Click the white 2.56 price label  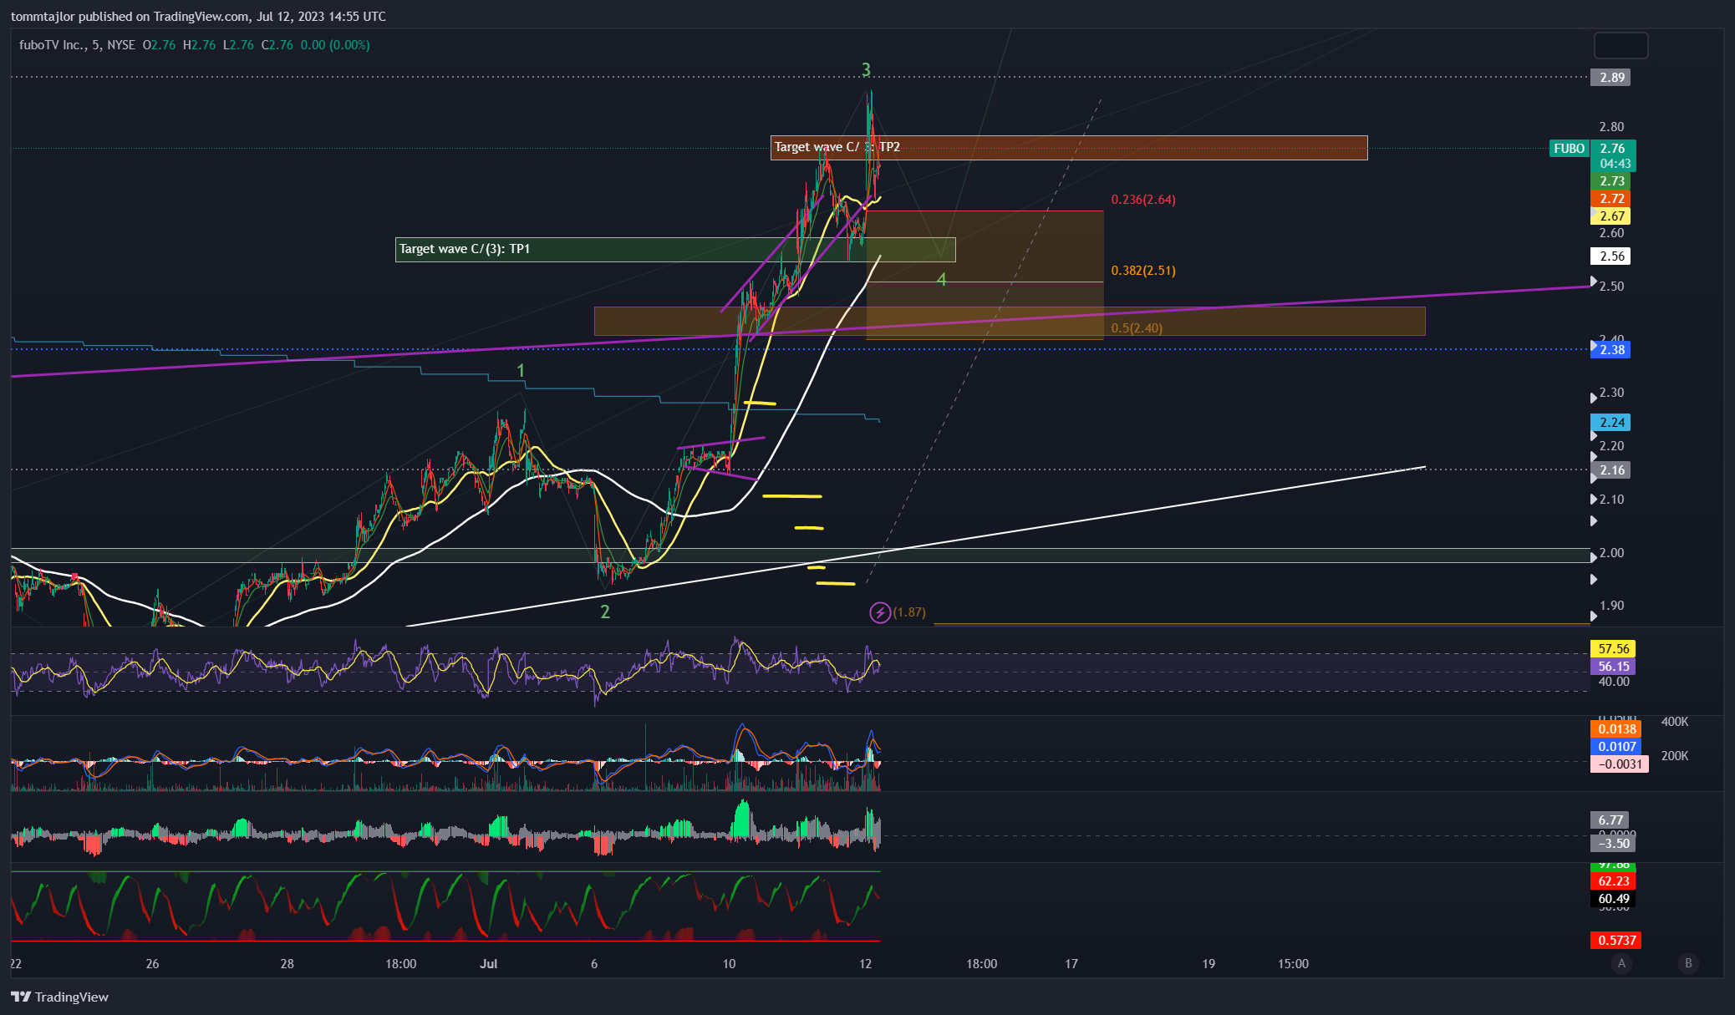[1610, 256]
